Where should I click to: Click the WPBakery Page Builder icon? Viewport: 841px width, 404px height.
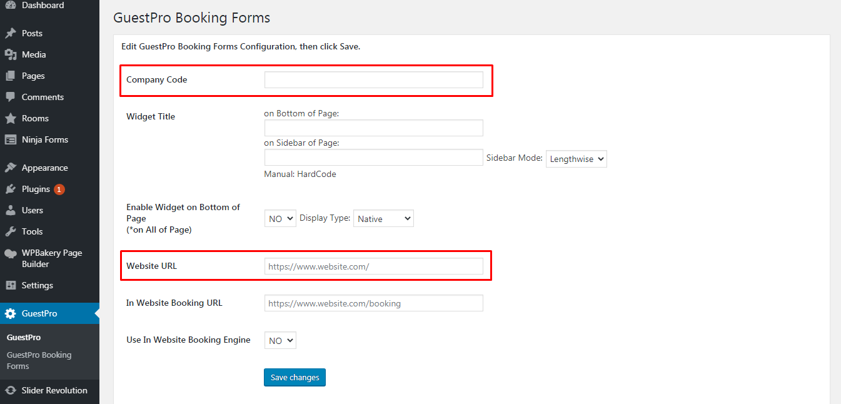coord(10,253)
